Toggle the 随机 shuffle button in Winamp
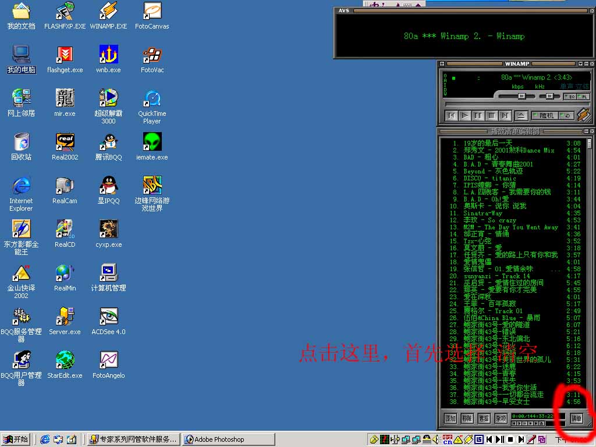This screenshot has height=447, width=596. tap(545, 116)
